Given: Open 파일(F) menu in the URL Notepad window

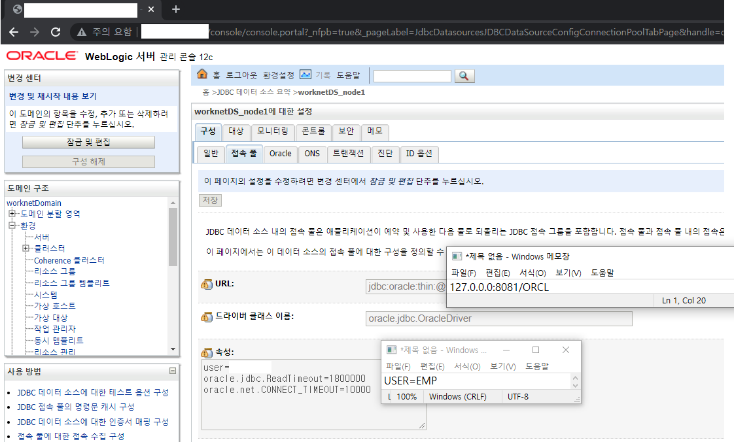Looking at the screenshot, I should coord(463,273).
